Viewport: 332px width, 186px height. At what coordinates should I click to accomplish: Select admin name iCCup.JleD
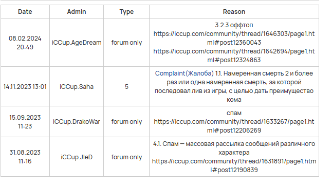coord(77,157)
